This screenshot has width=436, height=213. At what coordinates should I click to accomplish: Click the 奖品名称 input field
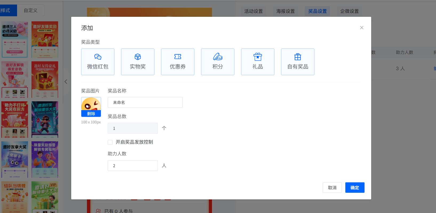tap(145, 102)
